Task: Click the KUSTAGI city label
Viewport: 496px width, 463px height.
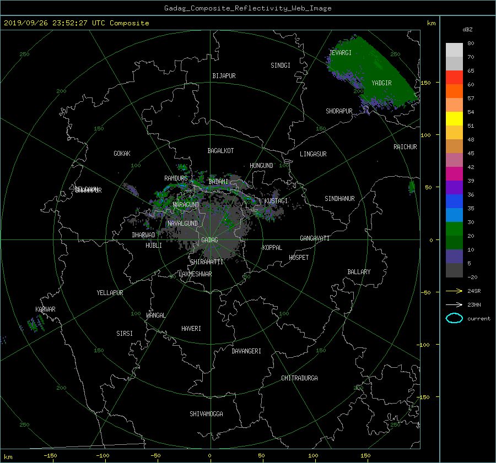Action: [x=276, y=201]
